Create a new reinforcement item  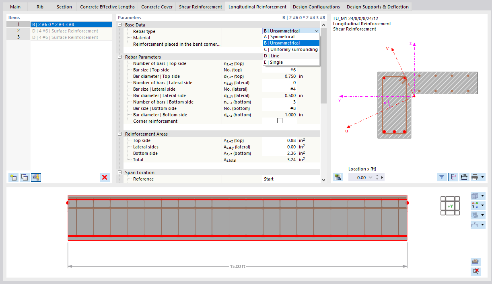[x=13, y=177]
